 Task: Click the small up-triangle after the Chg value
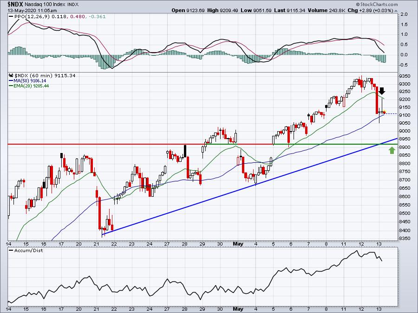(x=396, y=11)
